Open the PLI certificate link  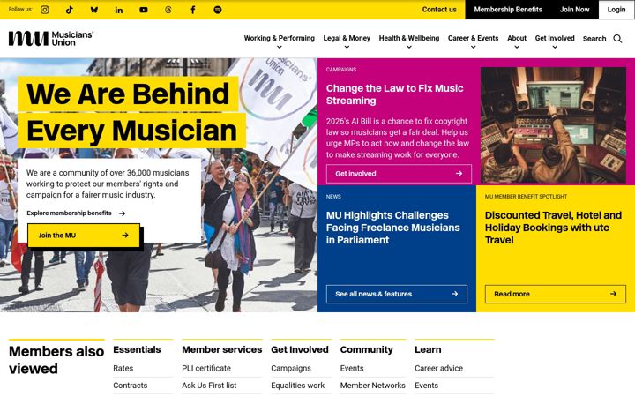coord(206,368)
